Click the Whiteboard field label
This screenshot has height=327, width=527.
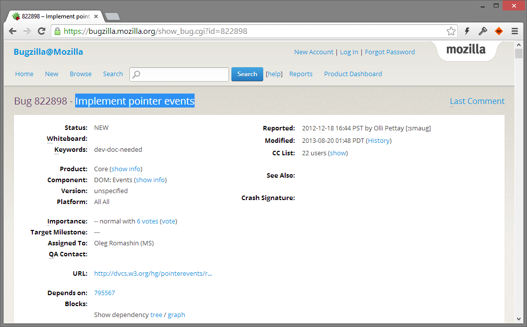pyautogui.click(x=67, y=139)
